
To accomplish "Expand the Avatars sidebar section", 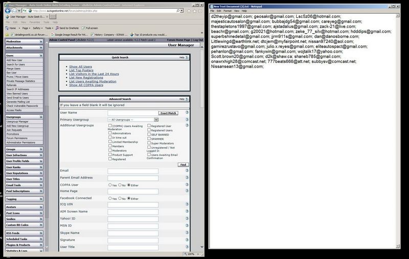I will point(41,207).
